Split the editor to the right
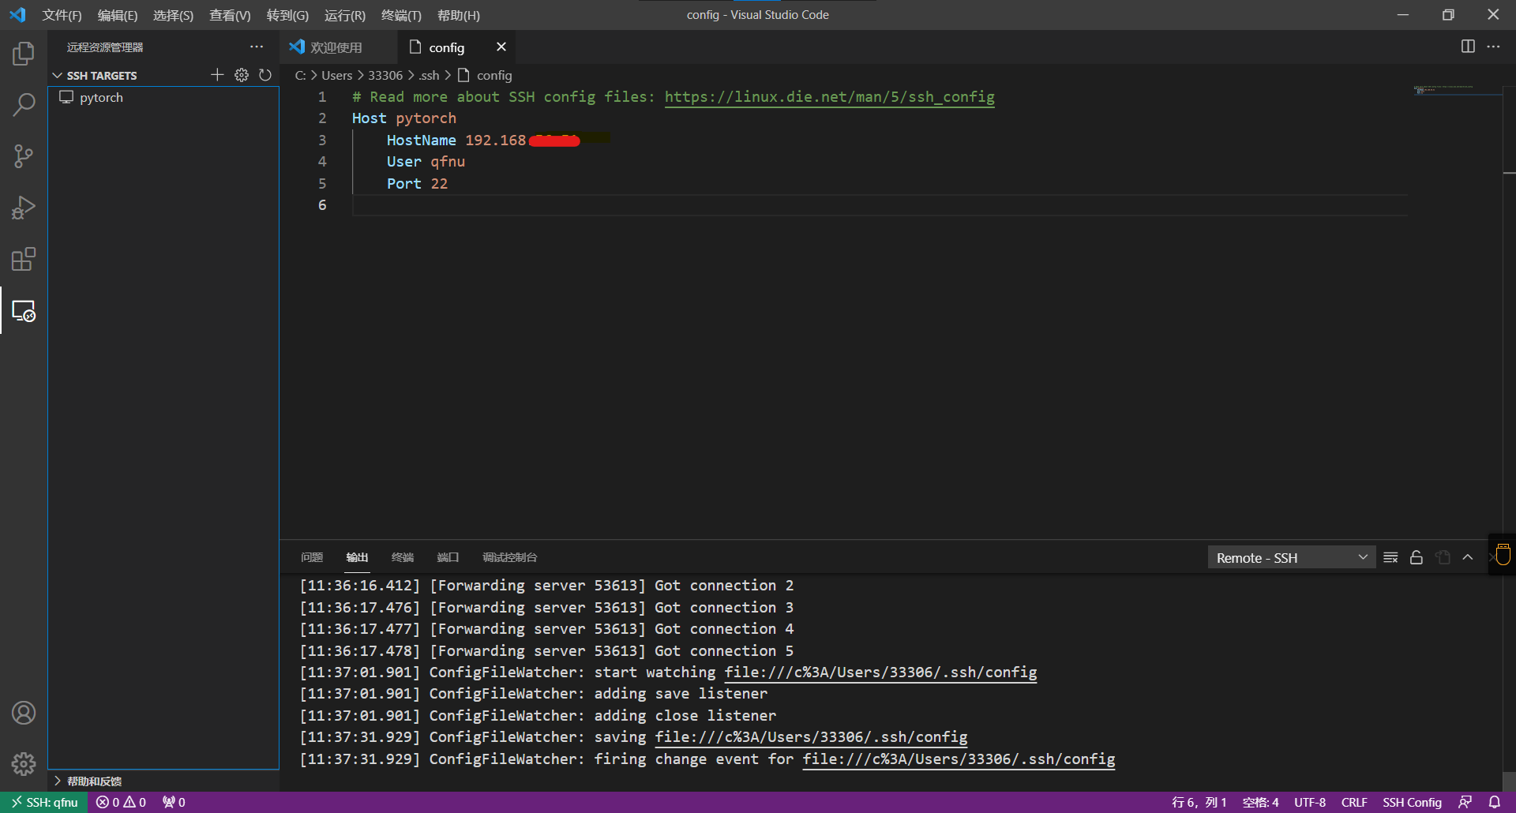Screen dimensions: 1516x813 (1468, 47)
